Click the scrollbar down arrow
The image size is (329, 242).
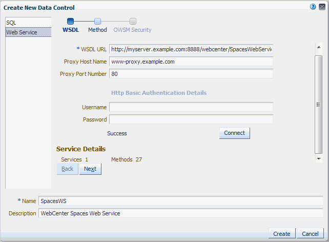point(319,158)
